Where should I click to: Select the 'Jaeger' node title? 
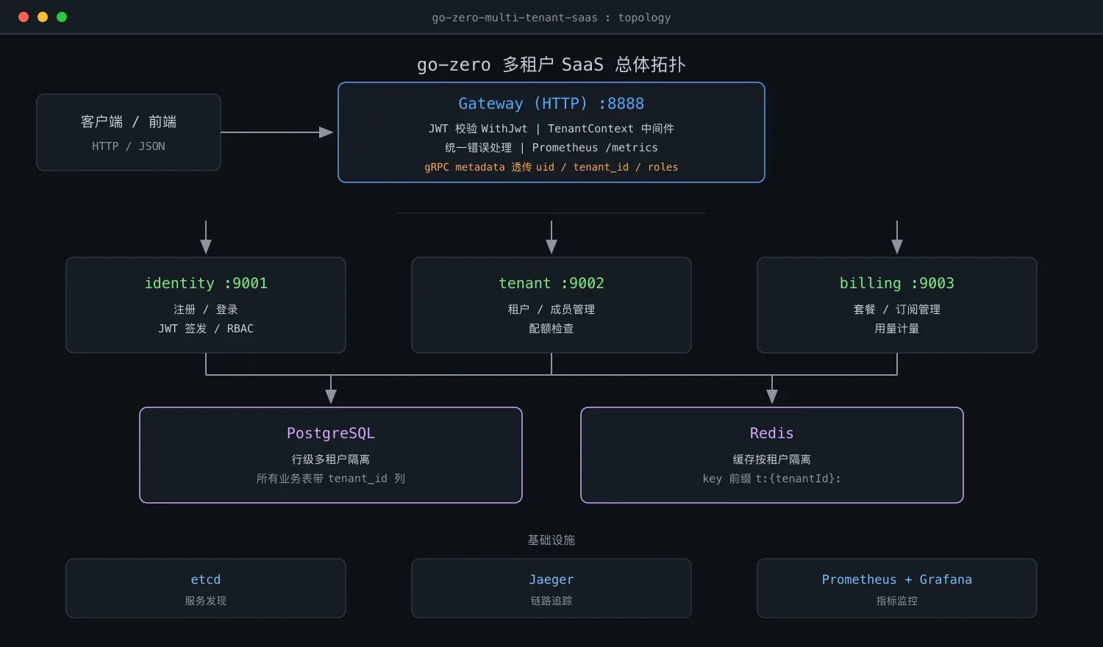(551, 579)
